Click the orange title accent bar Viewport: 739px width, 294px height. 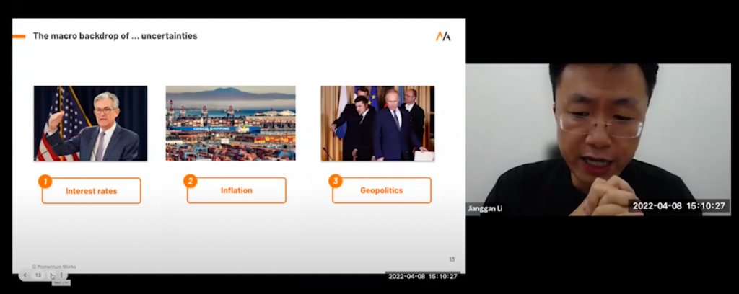point(19,36)
